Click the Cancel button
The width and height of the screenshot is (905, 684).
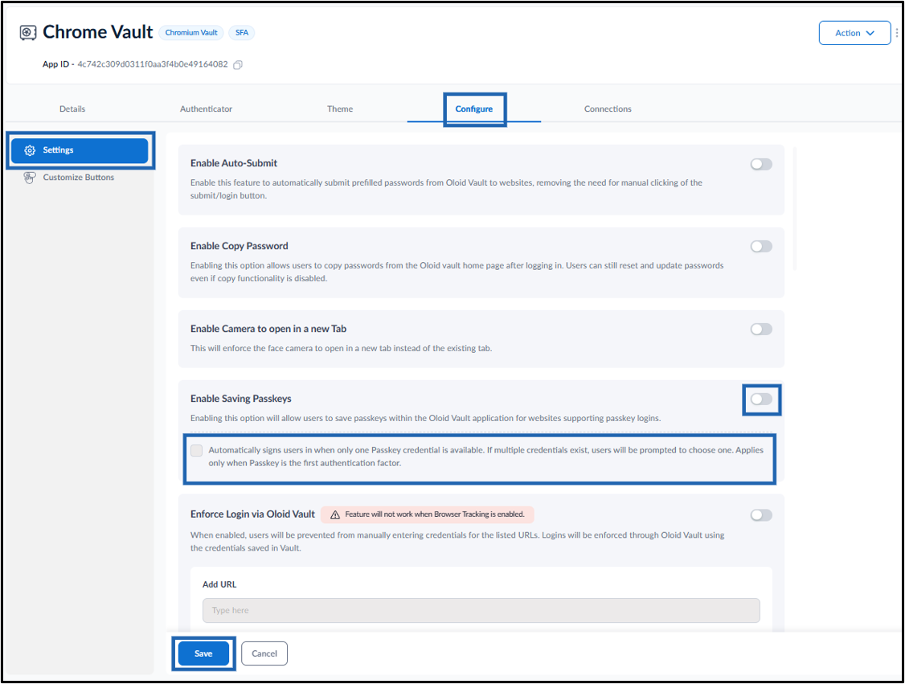264,653
